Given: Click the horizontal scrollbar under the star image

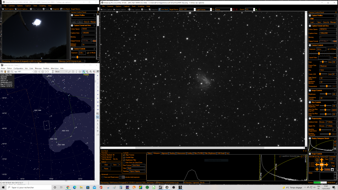Looking at the screenshot, I should point(202,148).
